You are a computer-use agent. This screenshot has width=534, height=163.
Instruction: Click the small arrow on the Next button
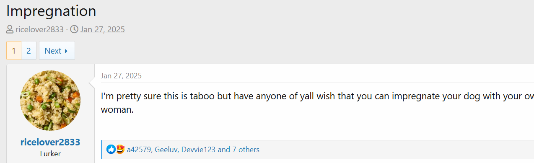point(66,51)
